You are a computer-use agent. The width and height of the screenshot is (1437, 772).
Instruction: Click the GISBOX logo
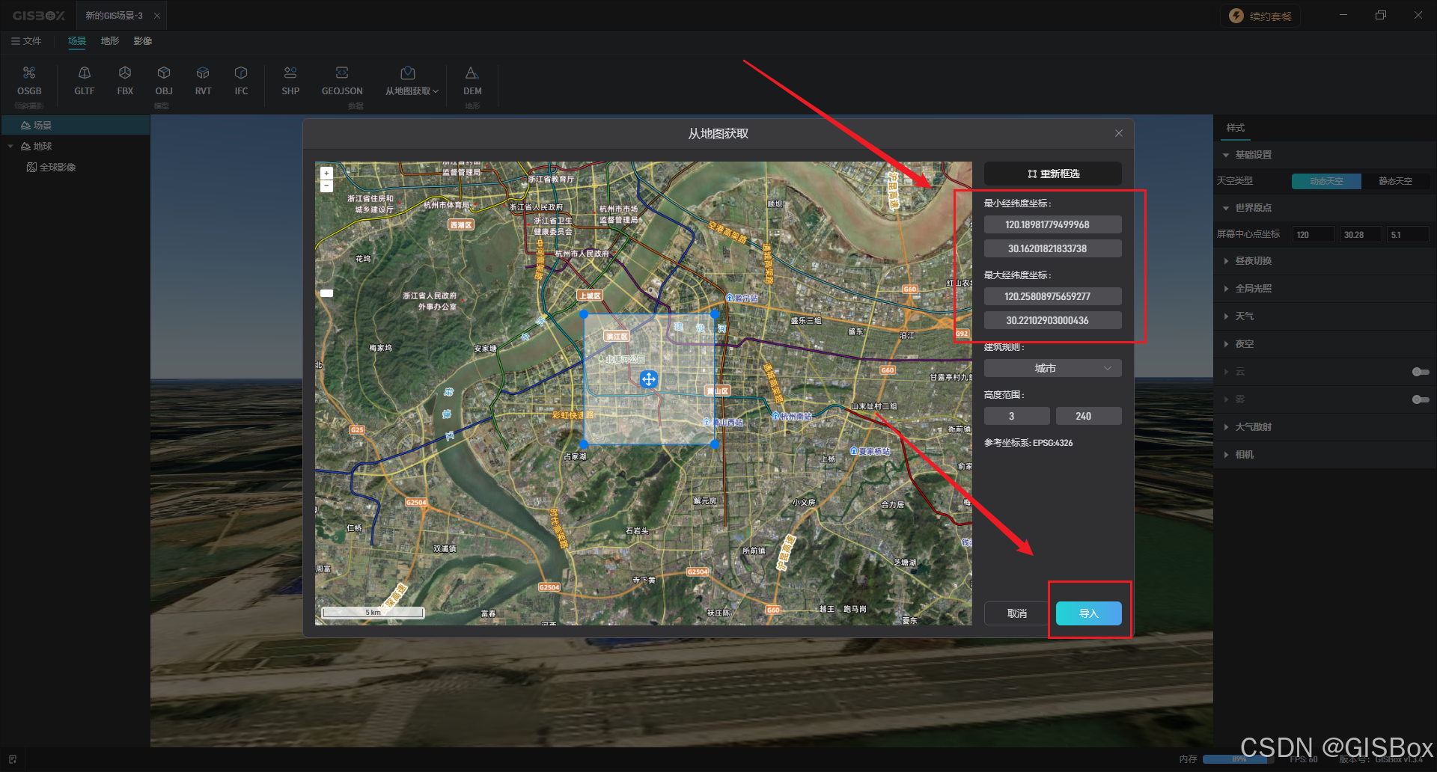[38, 16]
